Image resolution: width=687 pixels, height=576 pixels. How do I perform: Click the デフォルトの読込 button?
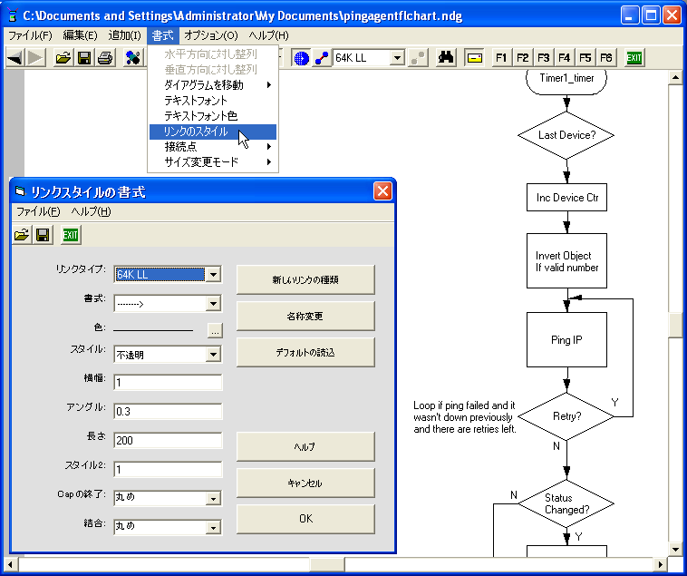click(x=305, y=353)
